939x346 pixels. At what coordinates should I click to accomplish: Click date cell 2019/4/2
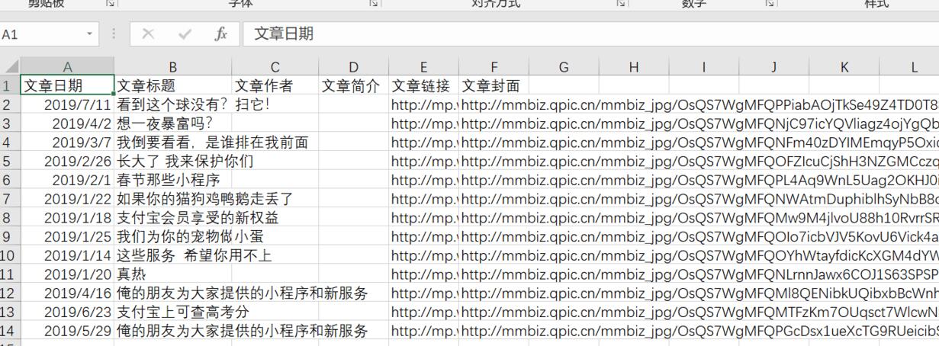(x=67, y=123)
